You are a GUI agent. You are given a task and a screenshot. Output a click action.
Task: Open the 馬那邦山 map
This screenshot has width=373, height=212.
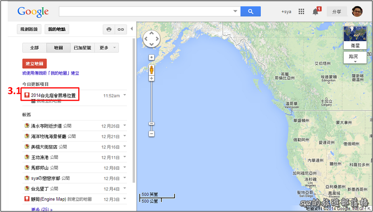point(40,168)
